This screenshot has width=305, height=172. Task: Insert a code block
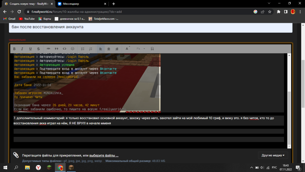click(x=64, y=49)
